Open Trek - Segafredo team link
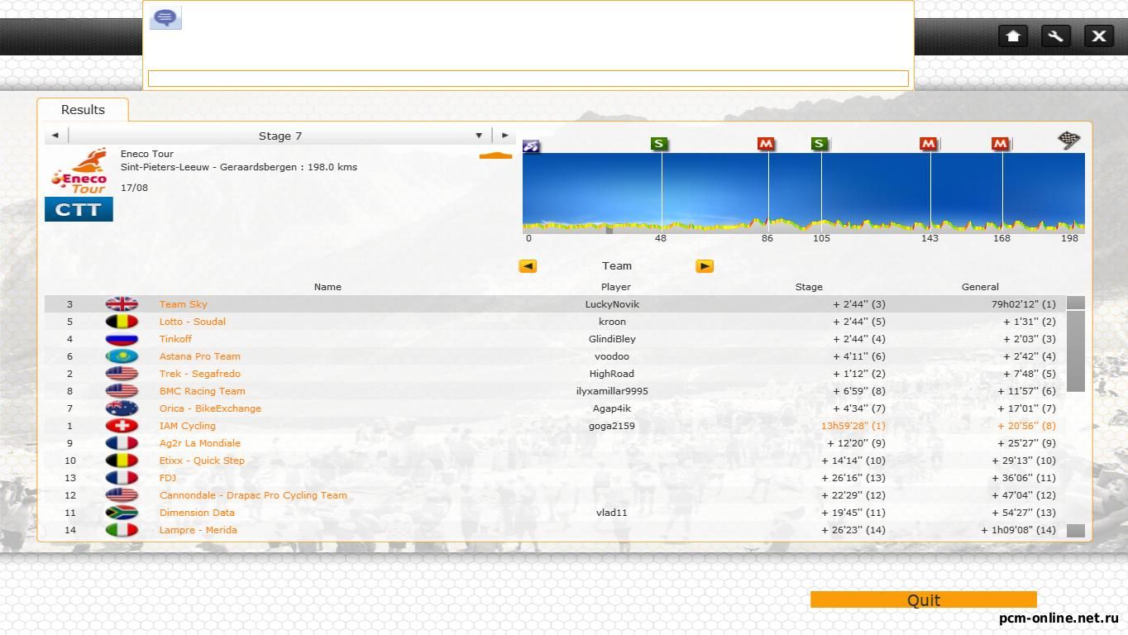 click(200, 374)
